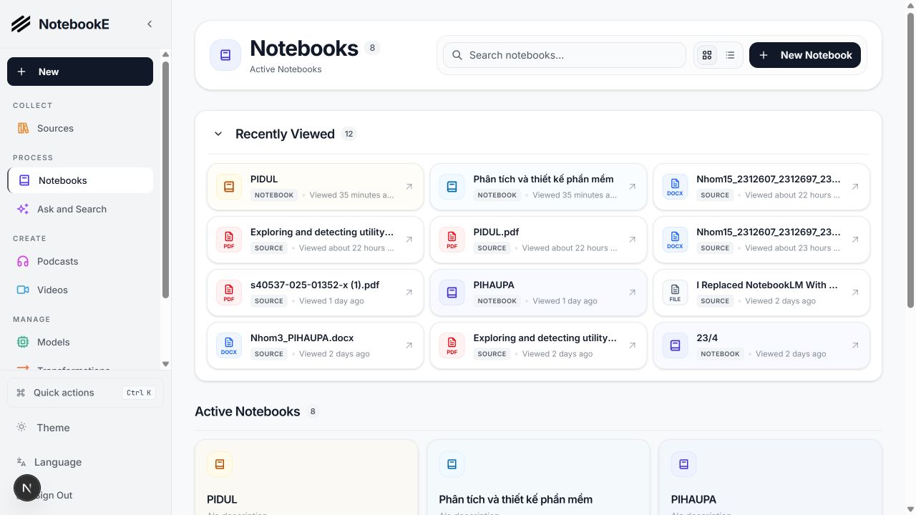The height and width of the screenshot is (515, 916).
Task: Go to Podcasts page
Action: [80, 261]
